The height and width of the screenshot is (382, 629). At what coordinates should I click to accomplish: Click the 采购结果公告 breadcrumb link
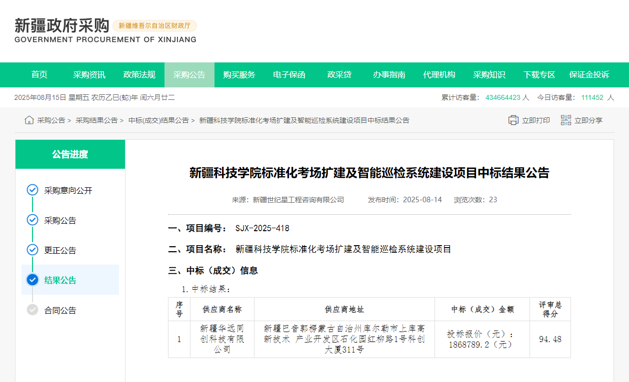click(x=96, y=120)
